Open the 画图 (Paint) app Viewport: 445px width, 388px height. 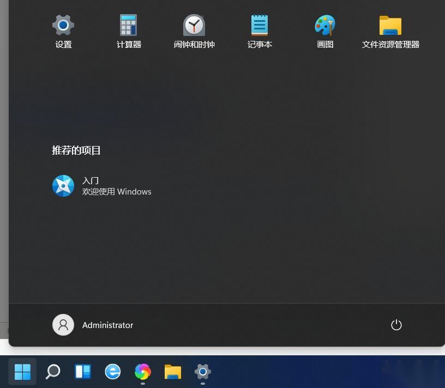point(325,30)
